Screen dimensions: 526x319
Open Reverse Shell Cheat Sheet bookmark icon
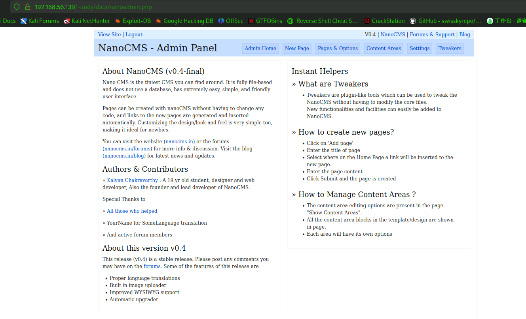pyautogui.click(x=291, y=21)
